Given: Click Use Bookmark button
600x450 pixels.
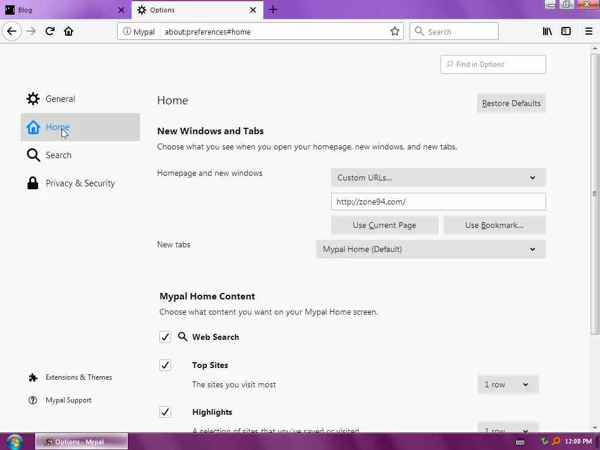Looking at the screenshot, I should click(495, 225).
